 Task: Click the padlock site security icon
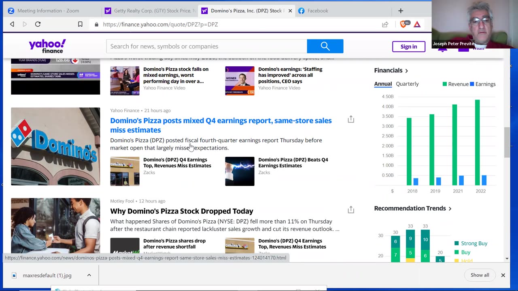point(96,24)
